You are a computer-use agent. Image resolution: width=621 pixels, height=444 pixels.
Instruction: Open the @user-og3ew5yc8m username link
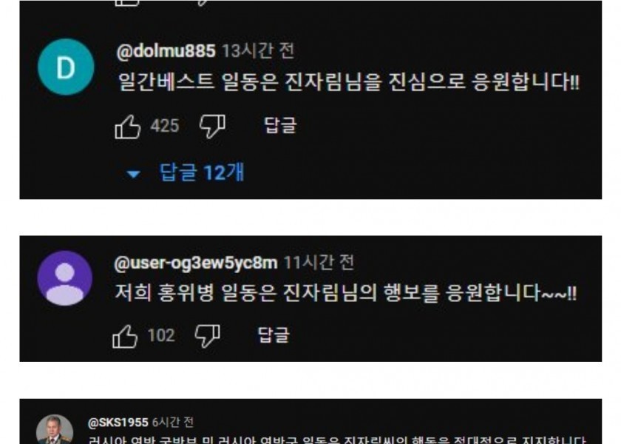(x=196, y=263)
